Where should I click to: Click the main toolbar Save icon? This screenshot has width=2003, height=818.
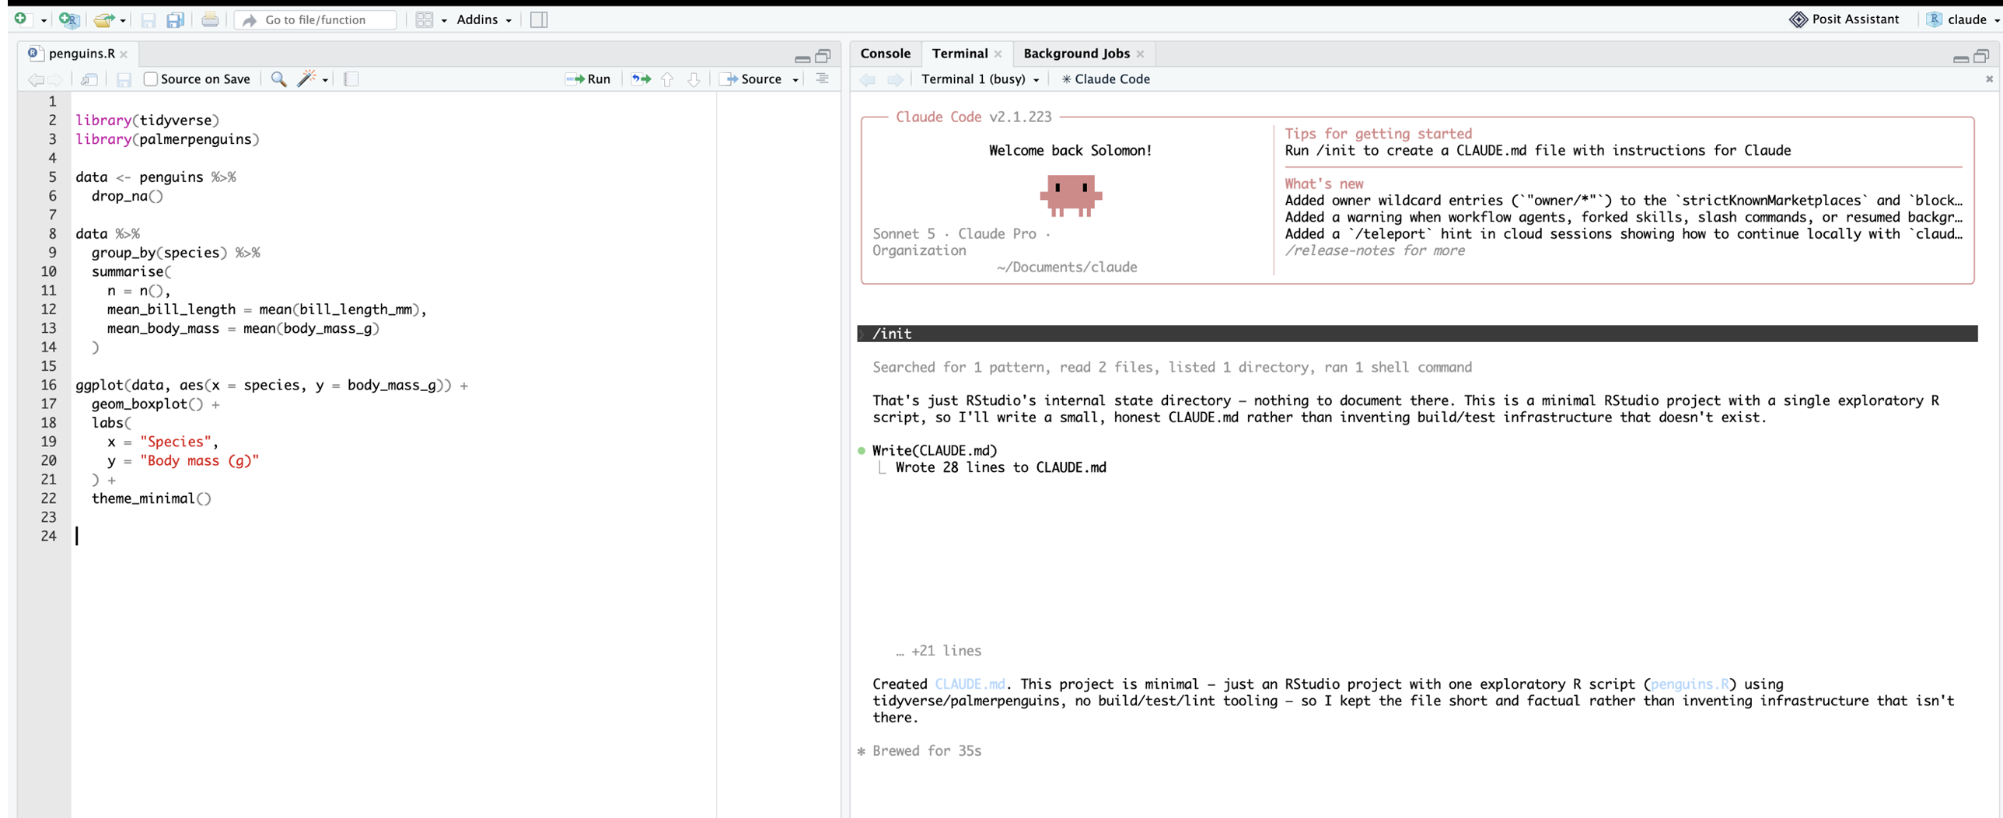[148, 19]
